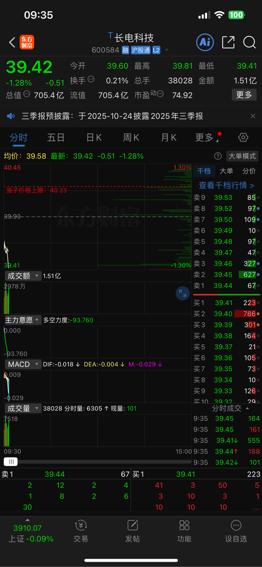Screen dimensions: 262x567
Task: Tap the 融 margin trading badge
Action: pyautogui.click(x=125, y=50)
